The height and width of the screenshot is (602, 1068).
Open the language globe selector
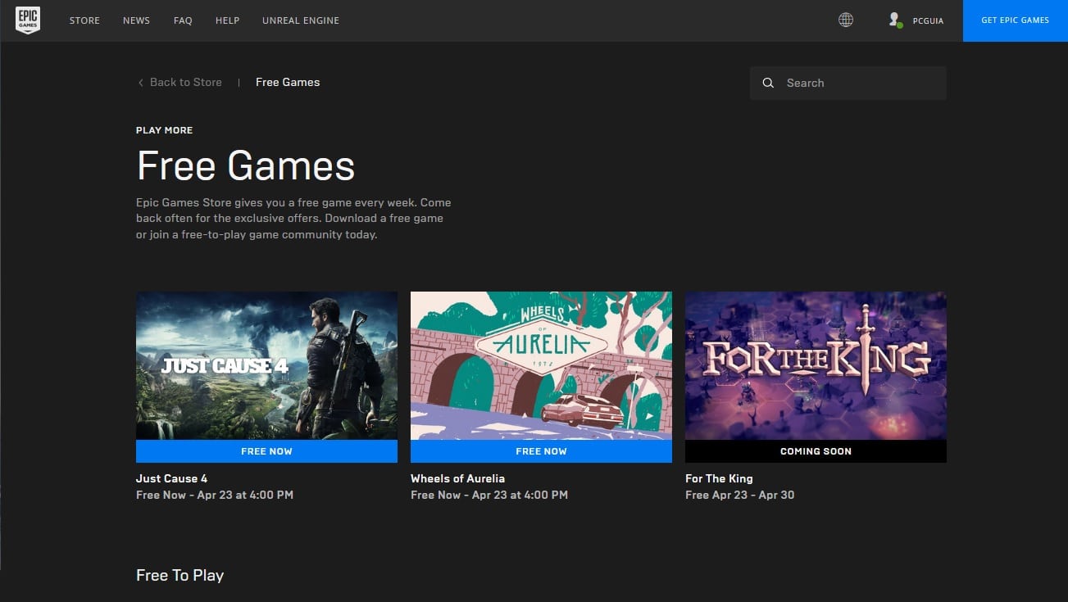[846, 20]
